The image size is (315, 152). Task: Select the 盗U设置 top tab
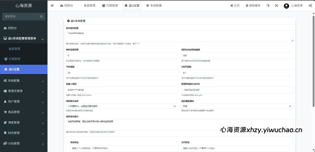[x=132, y=6]
